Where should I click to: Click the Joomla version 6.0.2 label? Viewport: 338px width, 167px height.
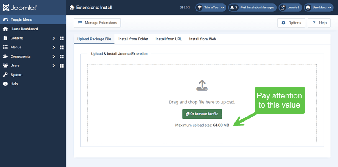tap(185, 8)
